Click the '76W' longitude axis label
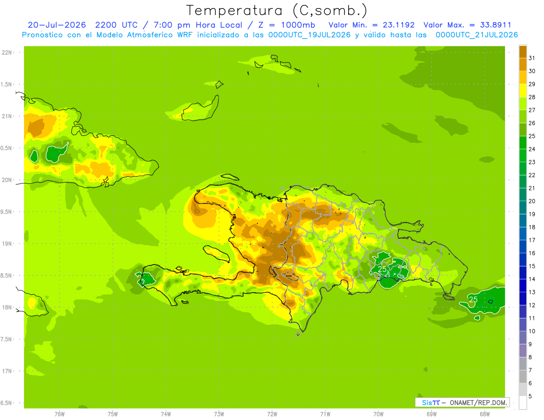Image resolution: width=544 pixels, height=420 pixels. click(x=59, y=414)
